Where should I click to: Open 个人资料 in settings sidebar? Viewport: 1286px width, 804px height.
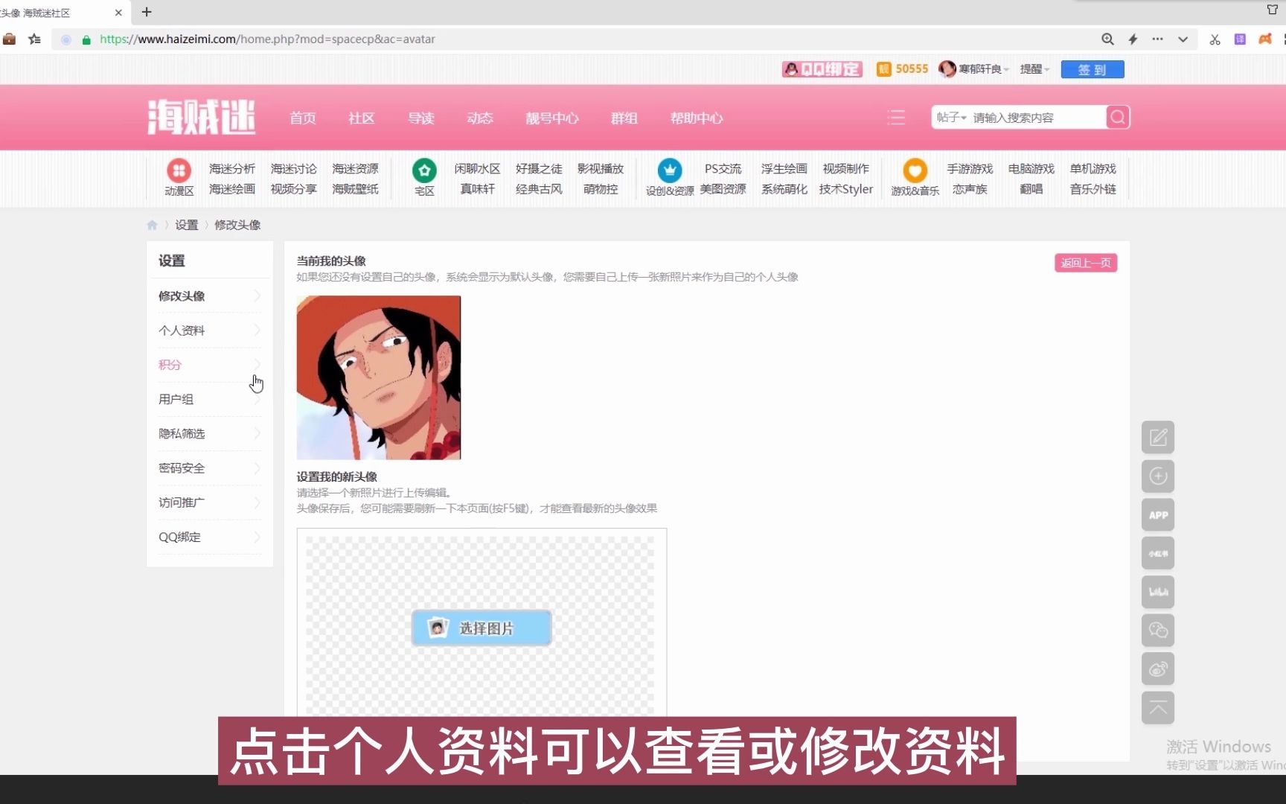click(x=182, y=330)
